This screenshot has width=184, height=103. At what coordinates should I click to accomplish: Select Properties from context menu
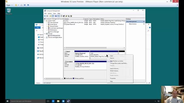(120, 78)
